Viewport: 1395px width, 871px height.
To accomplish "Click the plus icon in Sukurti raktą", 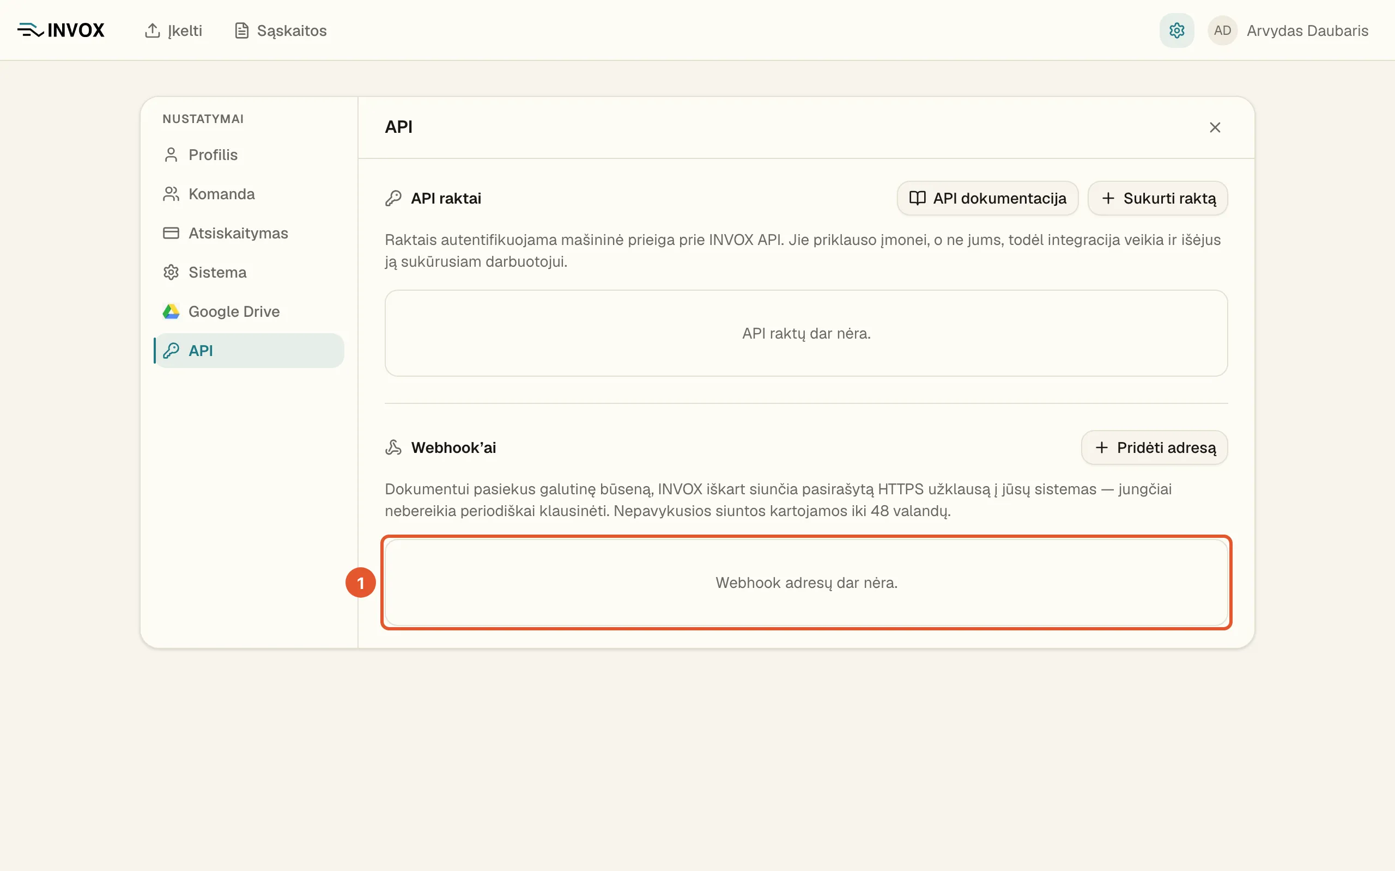I will click(1108, 198).
